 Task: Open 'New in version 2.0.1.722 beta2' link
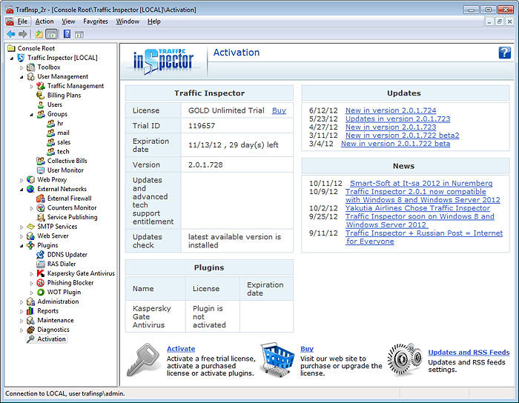402,136
